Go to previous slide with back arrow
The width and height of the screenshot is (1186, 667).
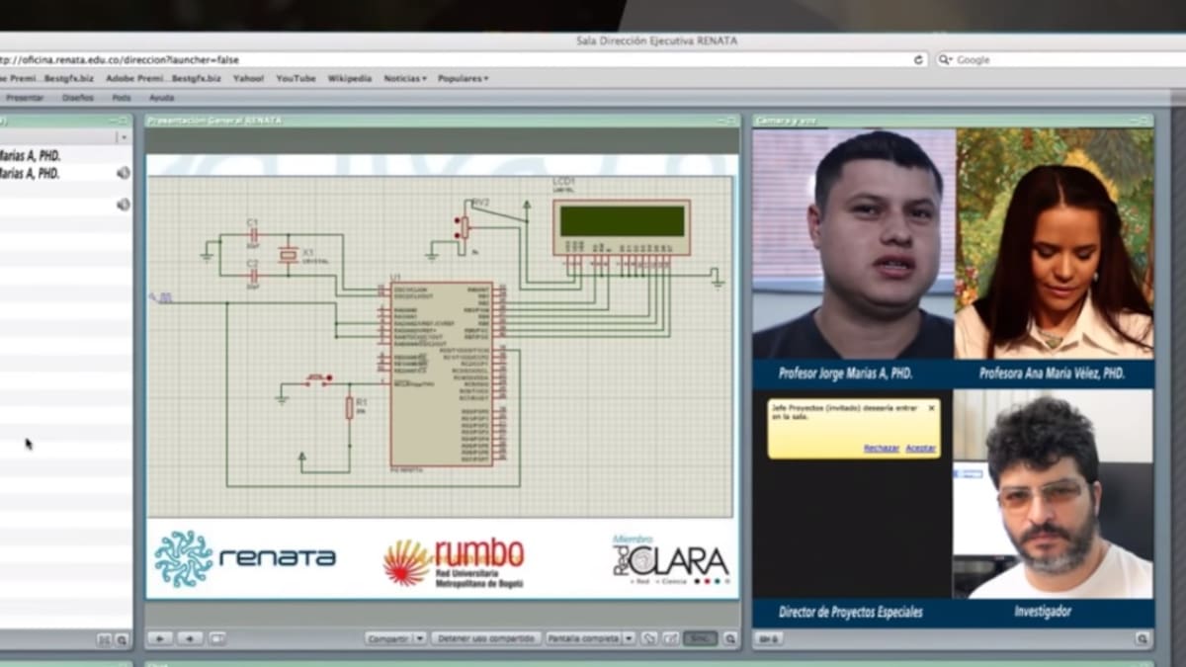[x=160, y=639]
